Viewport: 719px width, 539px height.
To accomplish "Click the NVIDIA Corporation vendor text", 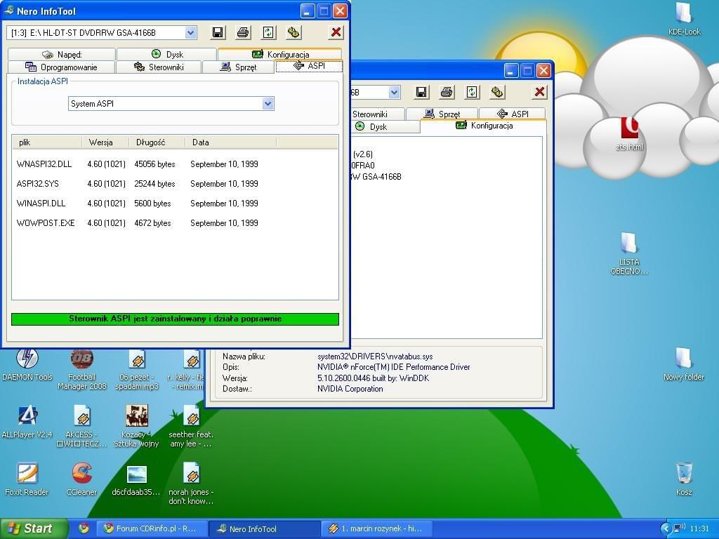I will [350, 389].
